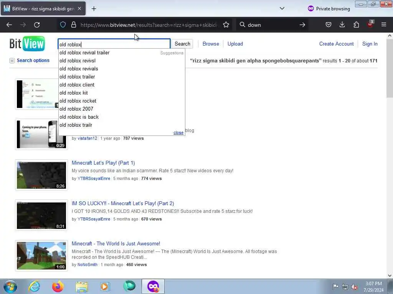The width and height of the screenshot is (393, 294).
Task: Select suggestion 'old roblox client'
Action: pos(77,85)
